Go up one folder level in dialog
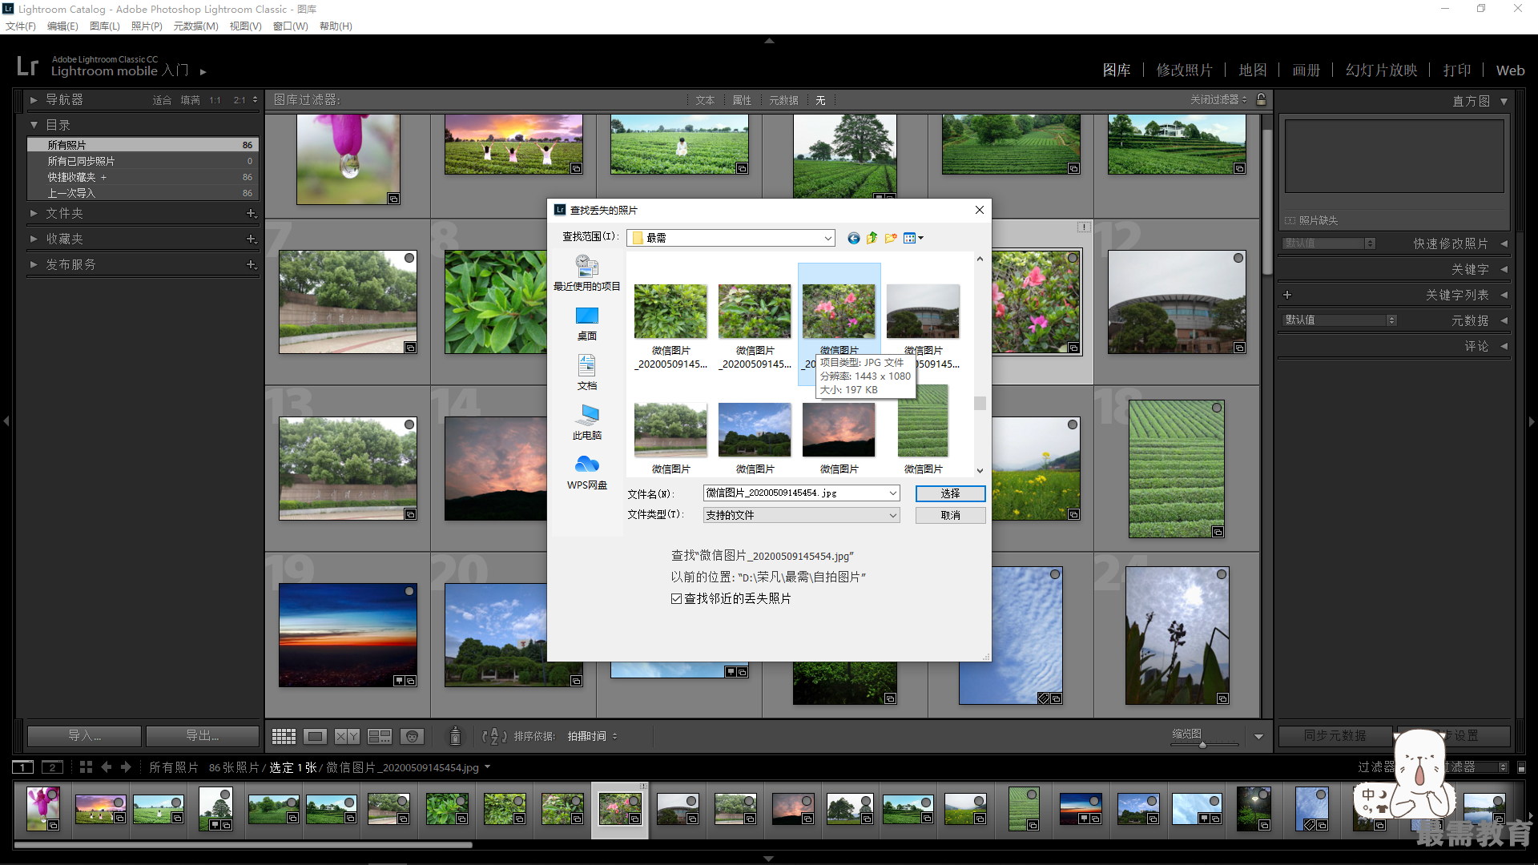Screen dimensions: 1538x865 pyautogui.click(x=872, y=238)
